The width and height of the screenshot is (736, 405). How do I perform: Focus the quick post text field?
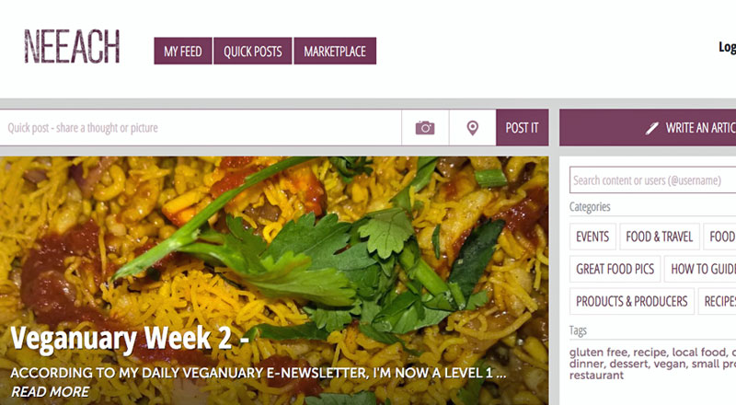(x=201, y=127)
